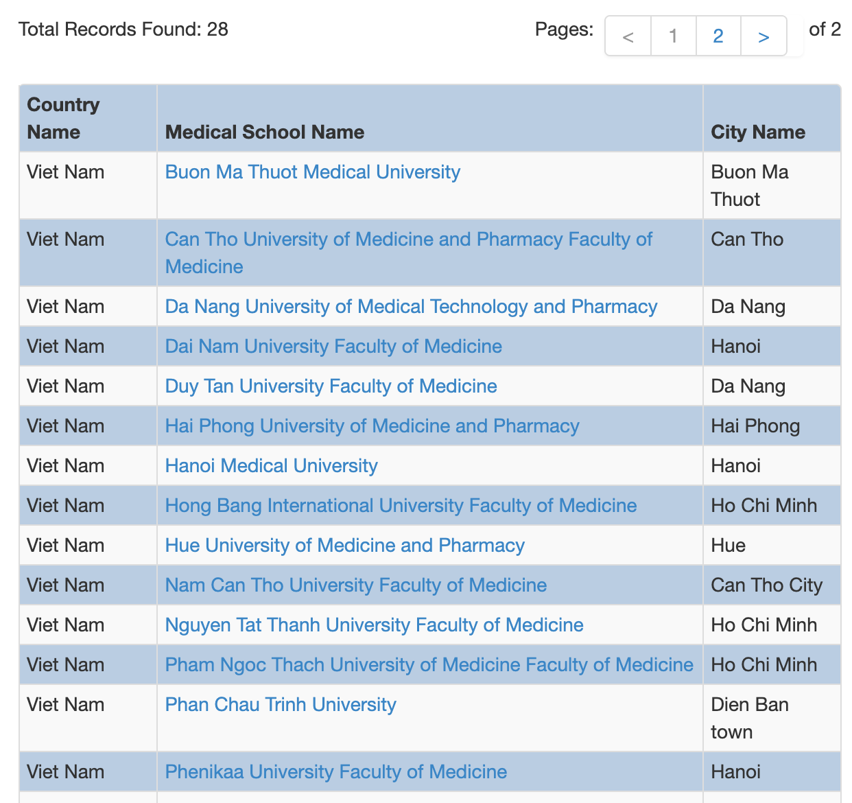Image resolution: width=852 pixels, height=803 pixels.
Task: Select page 2 in the pagination
Action: (718, 36)
